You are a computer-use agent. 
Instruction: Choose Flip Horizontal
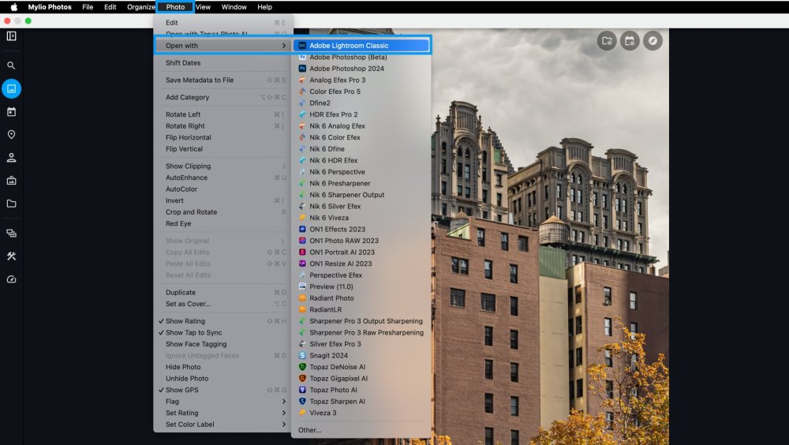222,137
